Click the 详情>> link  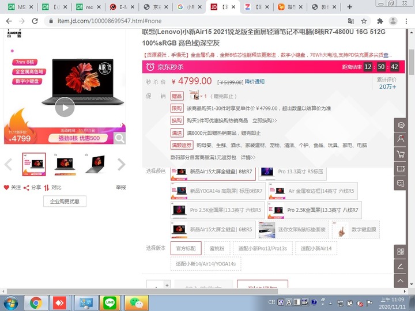248,158
